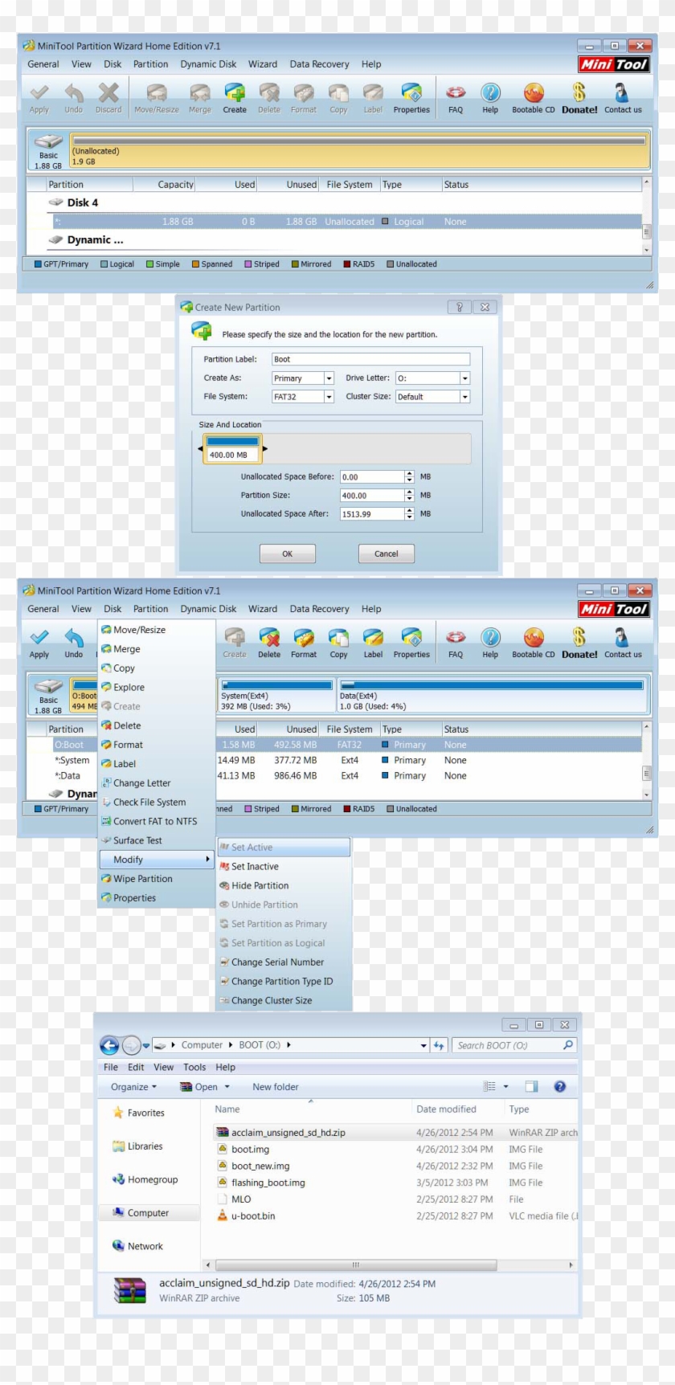Viewport: 675px width, 1385px height.
Task: Click OK in Create New Partition dialog
Action: pos(287,554)
